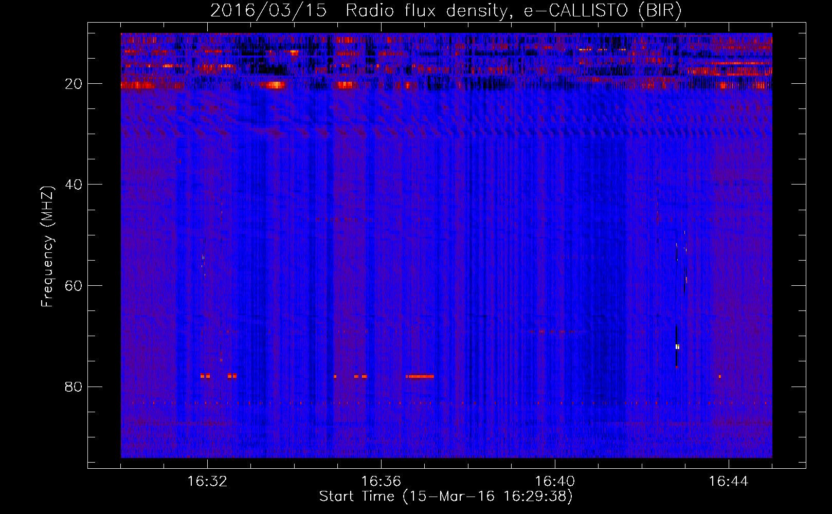Click the "20" frequency tick label
This screenshot has width=832, height=514.
74,84
